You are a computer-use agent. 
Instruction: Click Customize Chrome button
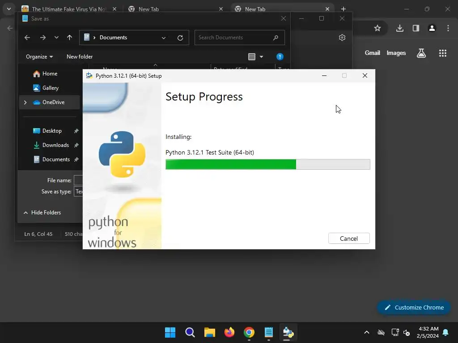point(414,307)
